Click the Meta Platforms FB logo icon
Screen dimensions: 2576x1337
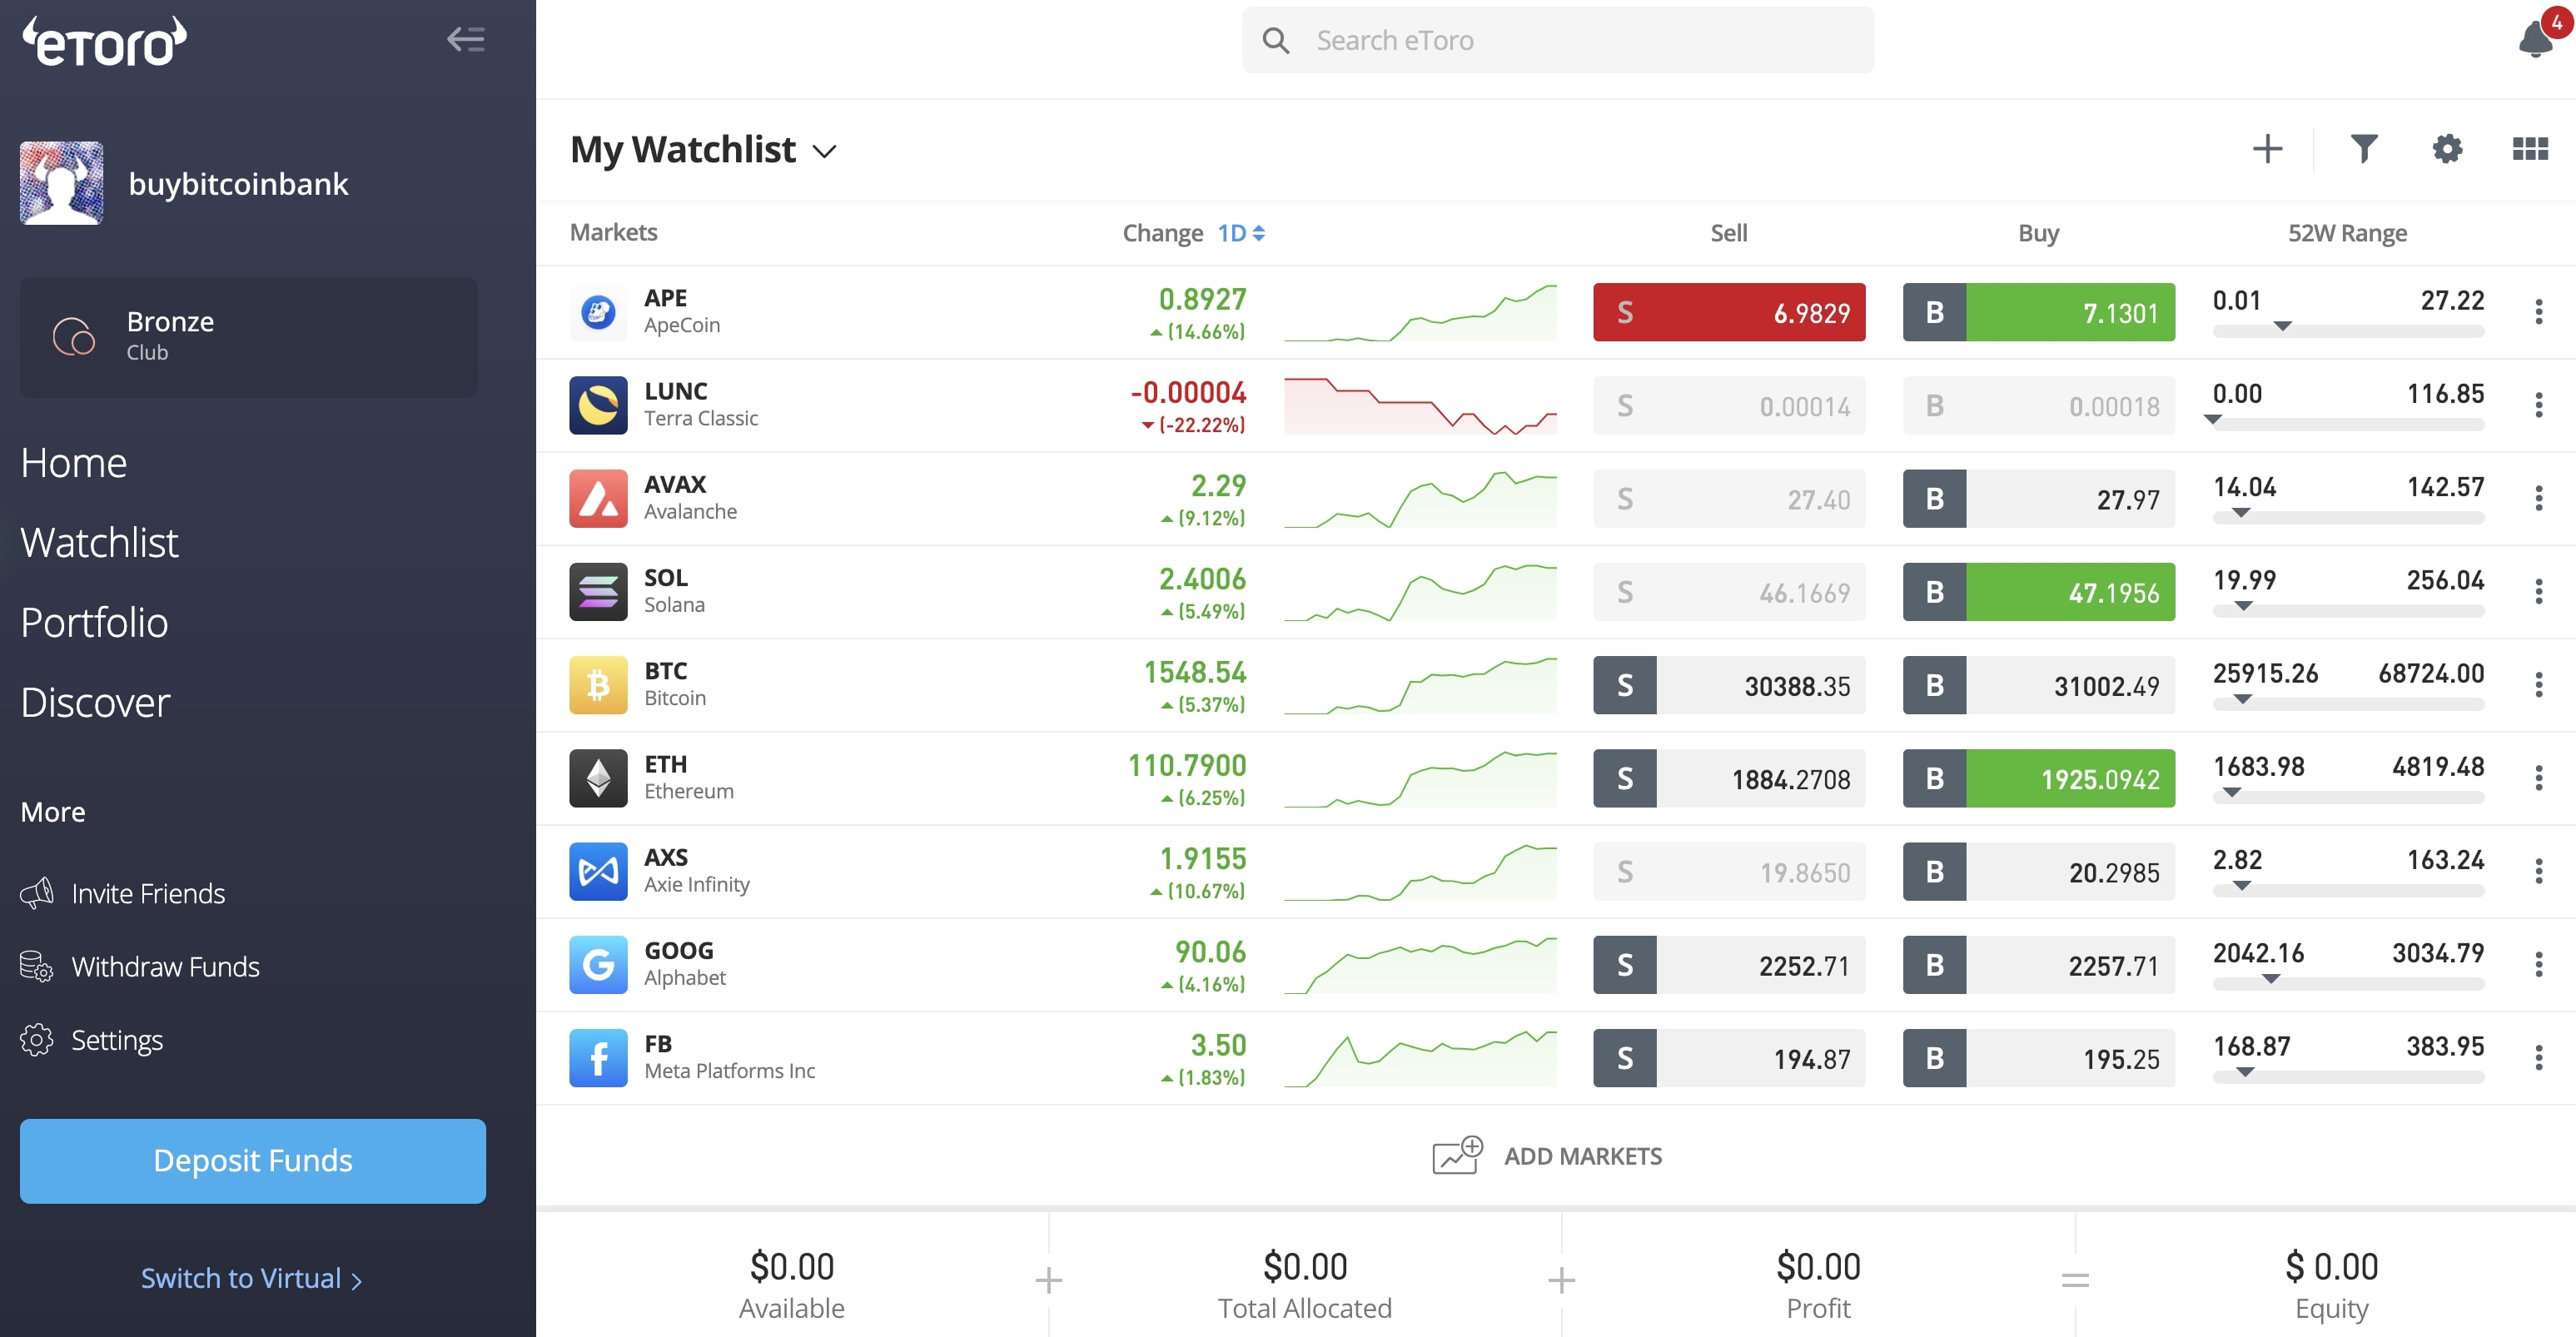click(598, 1058)
